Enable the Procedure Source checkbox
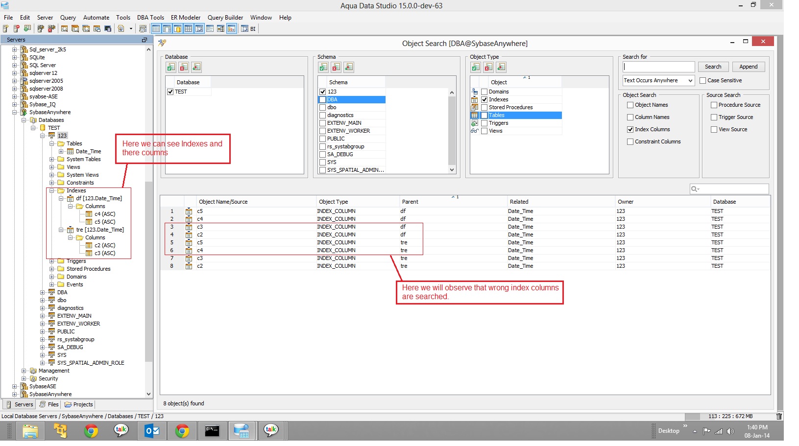 point(714,105)
